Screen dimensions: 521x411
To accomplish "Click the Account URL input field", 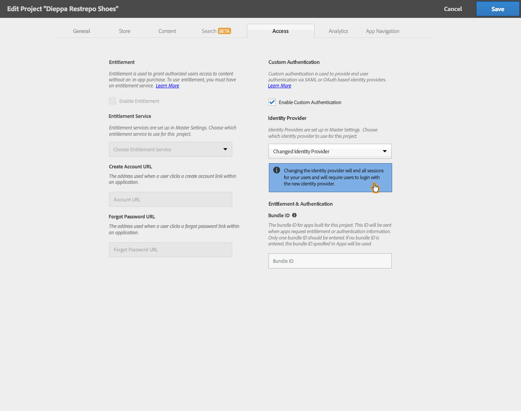I will point(171,199).
